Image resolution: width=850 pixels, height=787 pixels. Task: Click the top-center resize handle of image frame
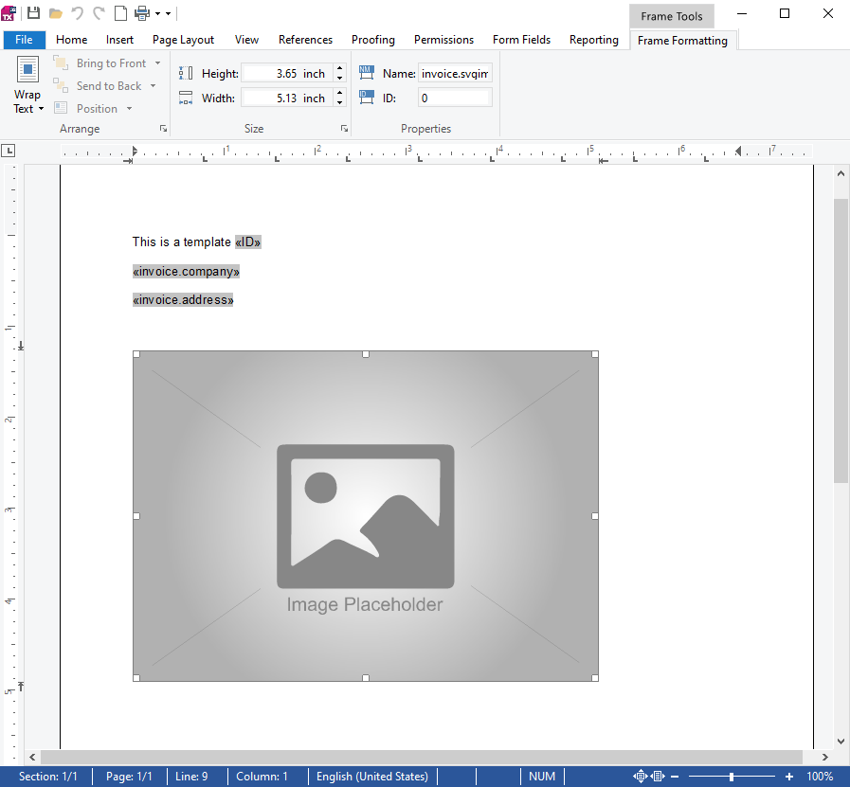[x=366, y=354]
